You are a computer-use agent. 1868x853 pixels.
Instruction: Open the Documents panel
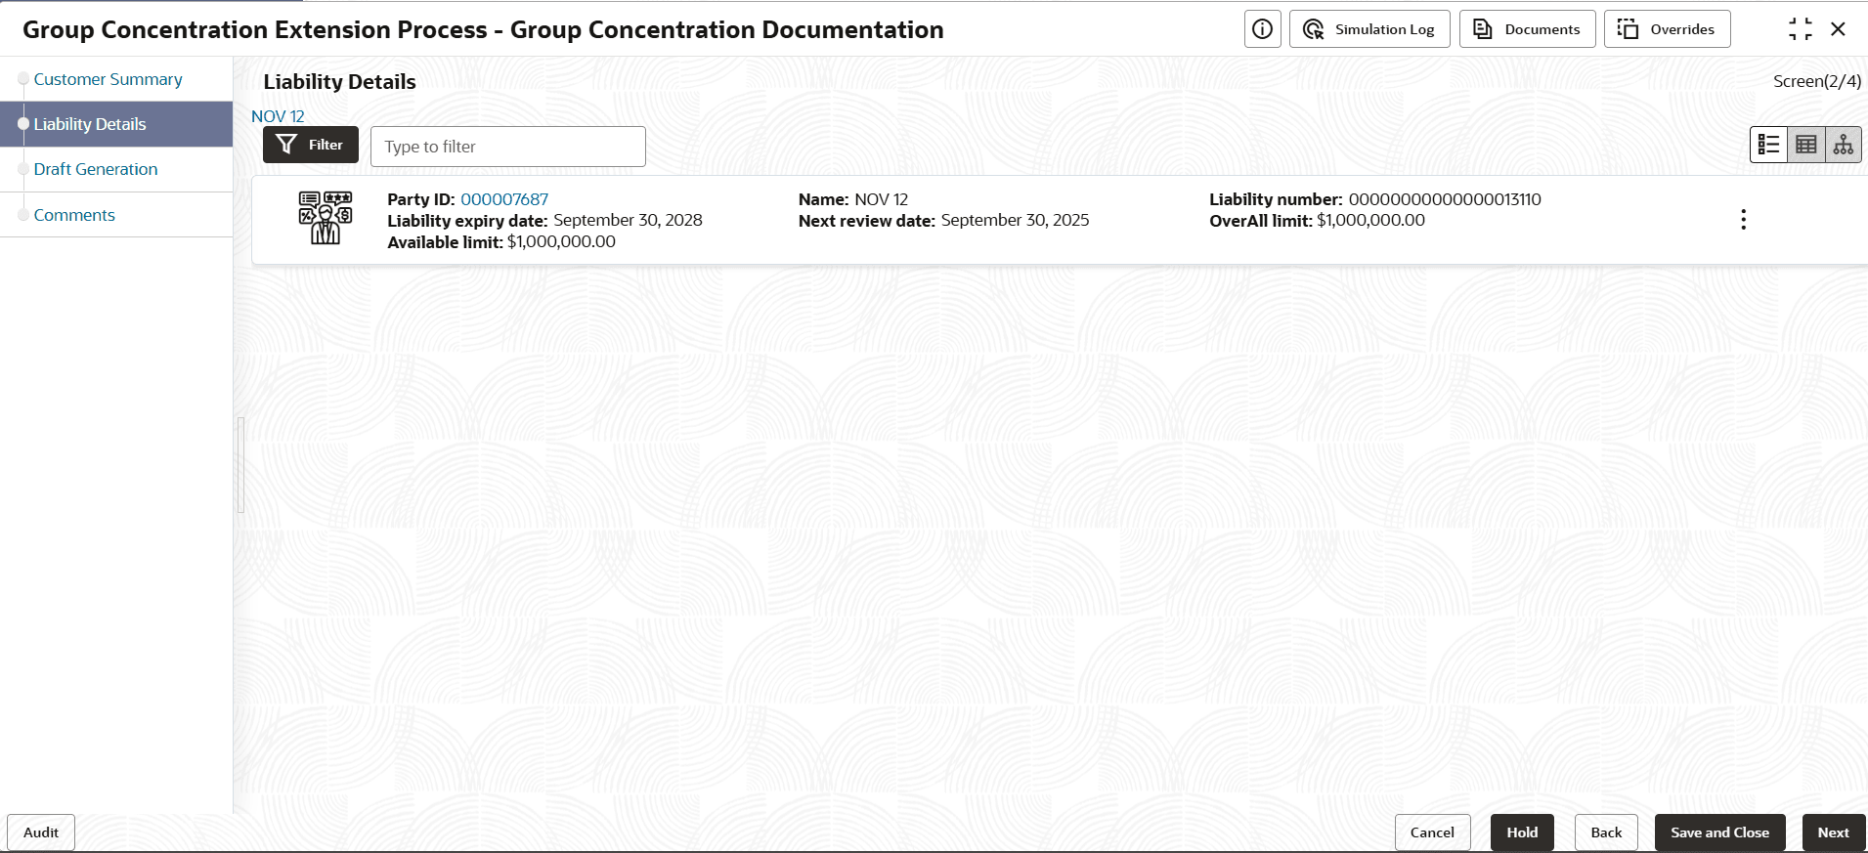click(x=1527, y=29)
